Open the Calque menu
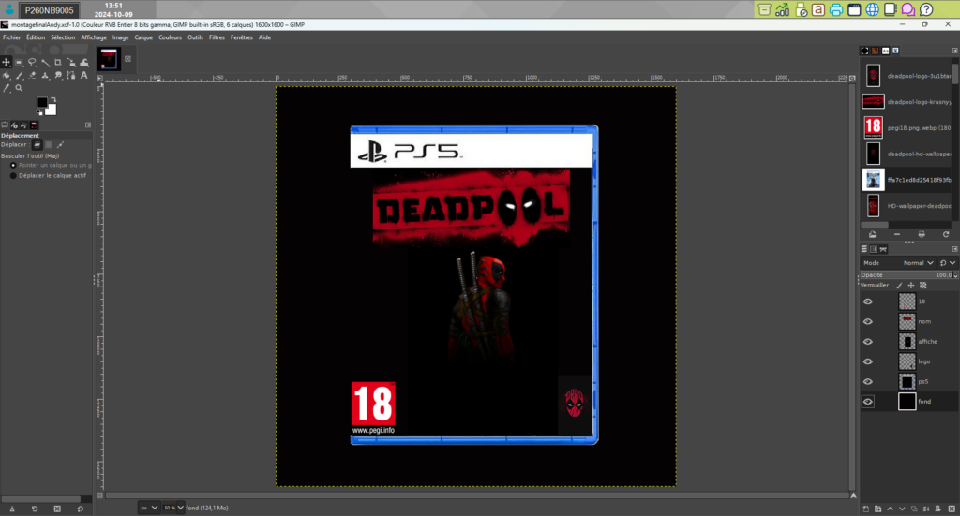 143,37
